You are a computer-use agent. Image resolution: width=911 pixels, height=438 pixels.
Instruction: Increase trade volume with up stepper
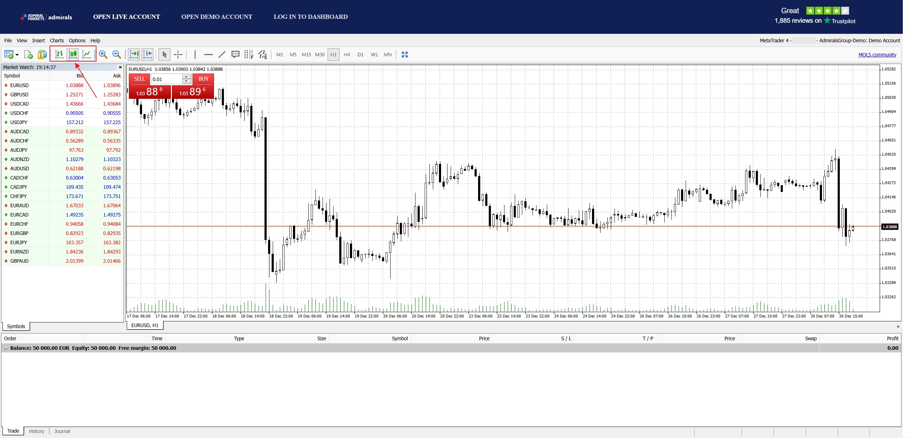[187, 77]
